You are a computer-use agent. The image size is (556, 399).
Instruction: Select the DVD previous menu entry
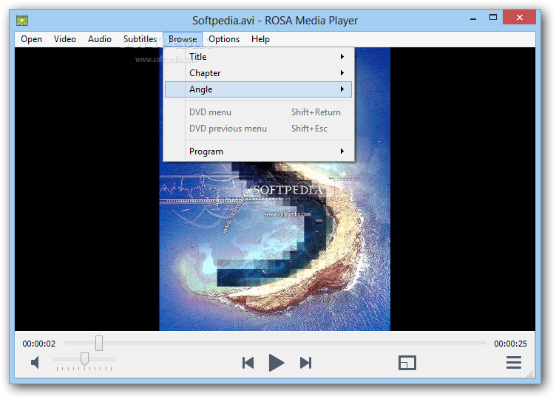259,129
